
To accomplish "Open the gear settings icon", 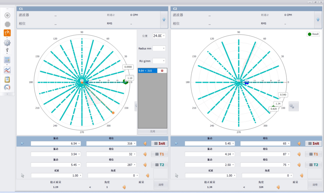I will click(7, 42).
